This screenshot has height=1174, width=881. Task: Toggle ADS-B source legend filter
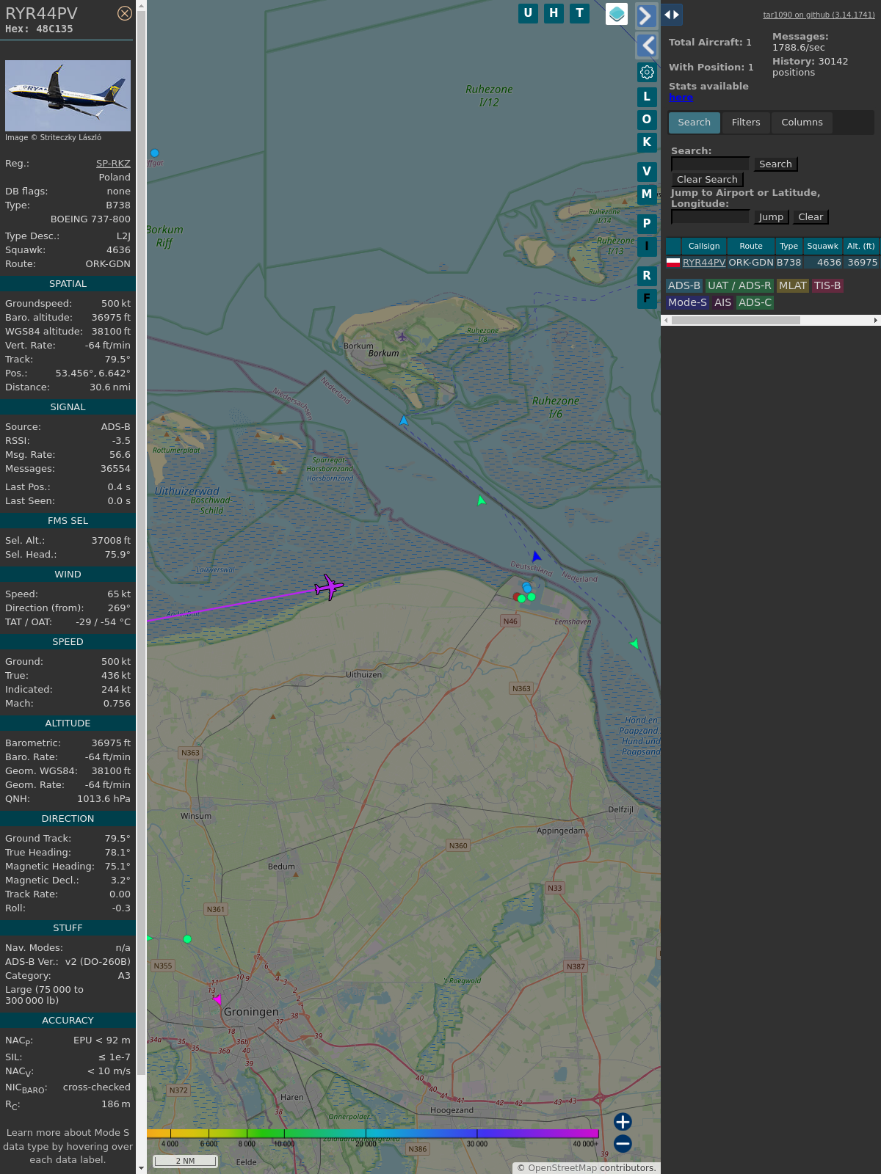684,286
